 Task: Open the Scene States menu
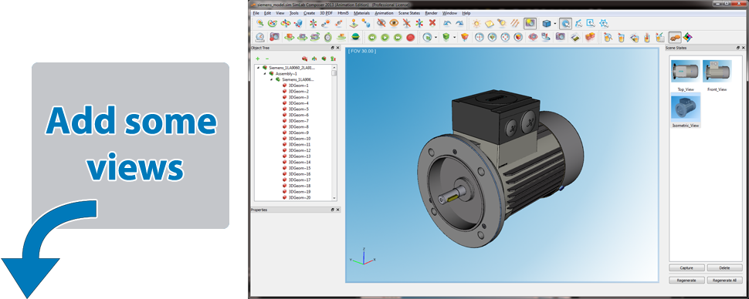(x=409, y=13)
